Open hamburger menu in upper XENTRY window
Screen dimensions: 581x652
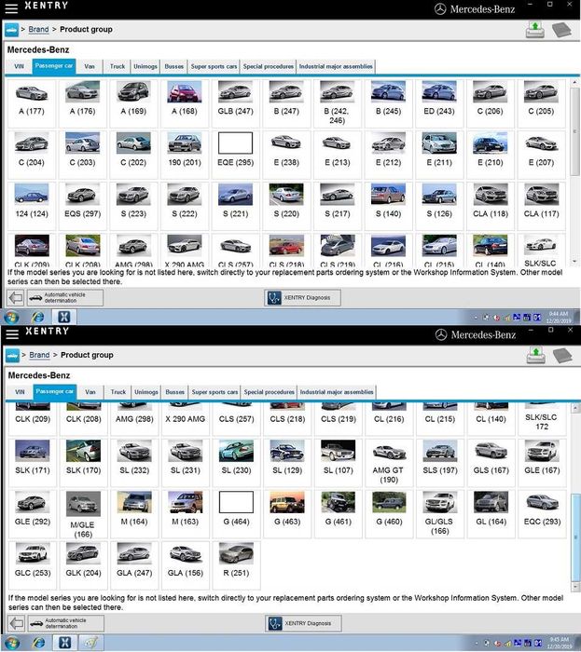pyautogui.click(x=11, y=7)
